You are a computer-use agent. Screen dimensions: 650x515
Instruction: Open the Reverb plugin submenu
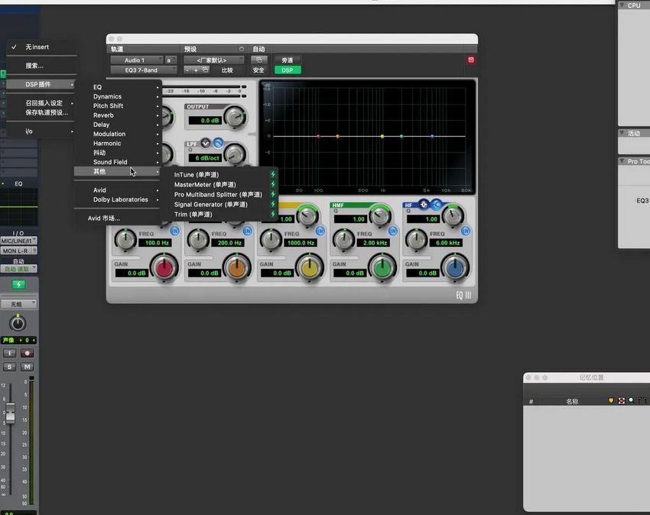pyautogui.click(x=117, y=115)
